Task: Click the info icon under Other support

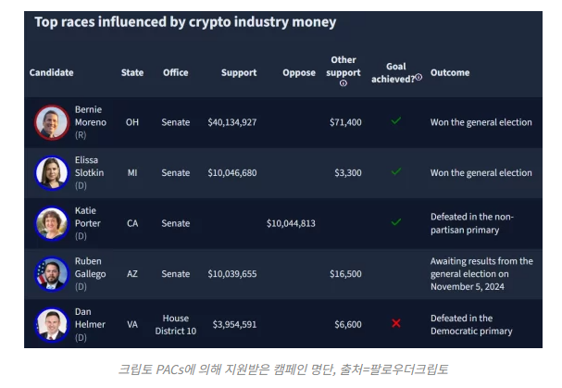Action: pyautogui.click(x=343, y=83)
